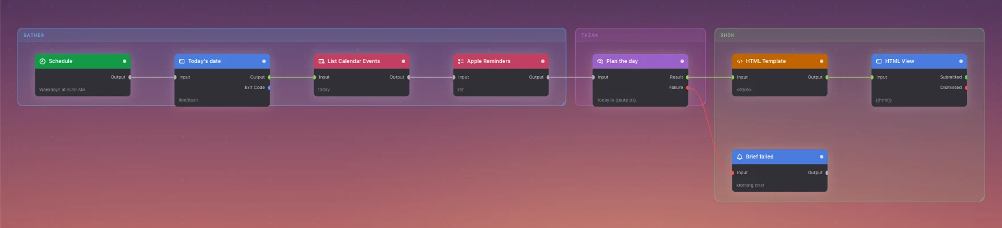Image resolution: width=1002 pixels, height=228 pixels.
Task: Click the Input port of HTML View
Action: [872, 77]
